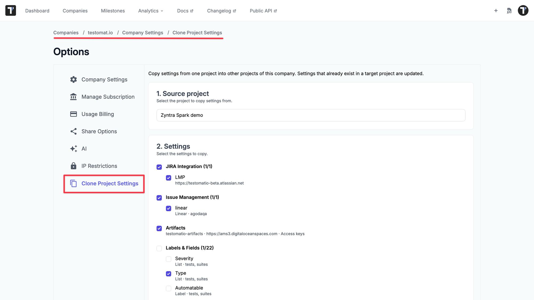The height and width of the screenshot is (300, 534).
Task: Click the Company Settings breadcrumb link
Action: 143,33
